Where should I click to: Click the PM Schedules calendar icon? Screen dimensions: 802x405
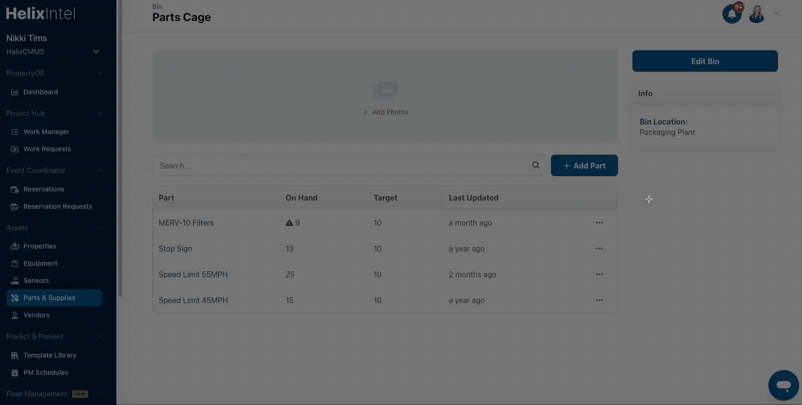pos(15,372)
